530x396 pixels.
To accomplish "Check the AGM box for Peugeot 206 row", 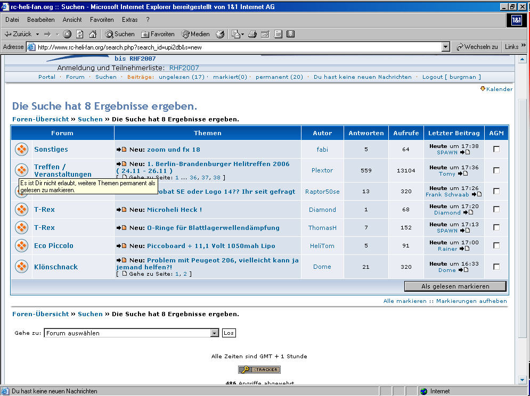I will [496, 267].
